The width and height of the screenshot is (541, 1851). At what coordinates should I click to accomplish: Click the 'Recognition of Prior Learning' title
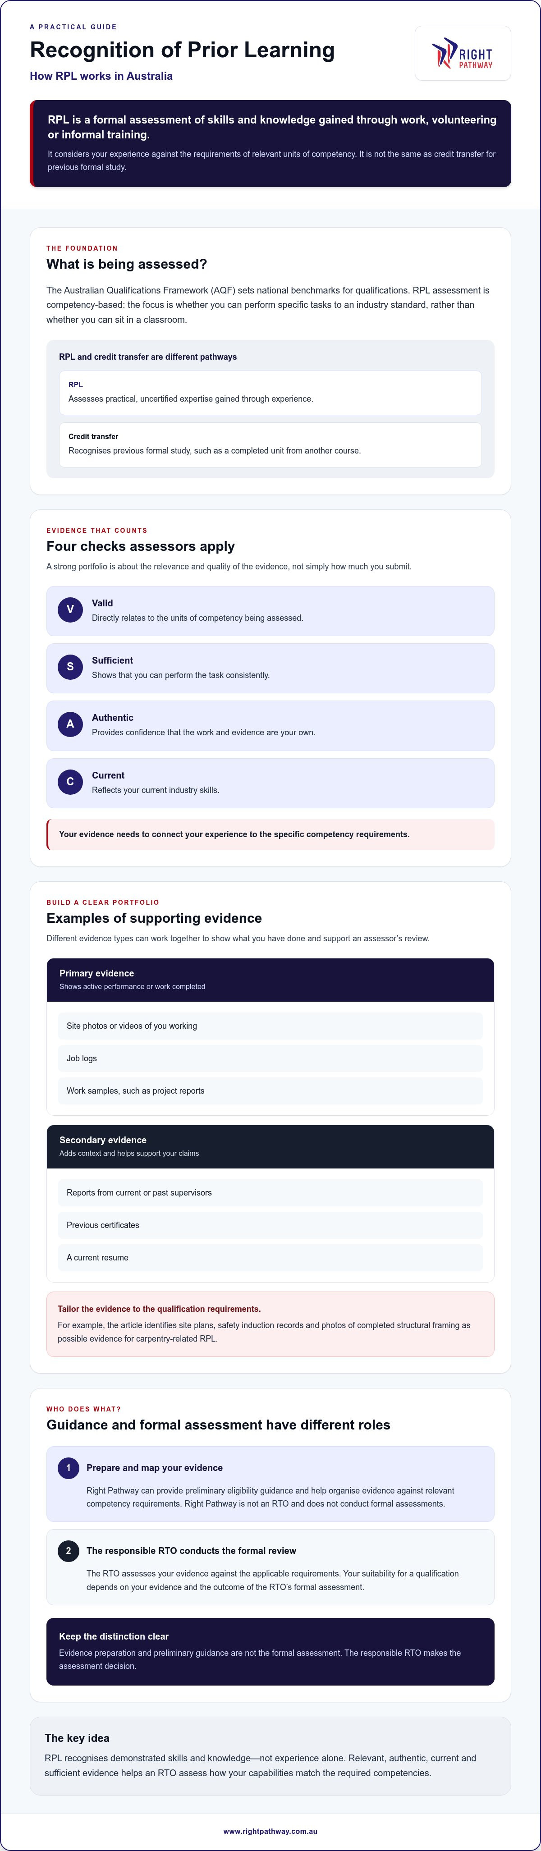click(183, 50)
